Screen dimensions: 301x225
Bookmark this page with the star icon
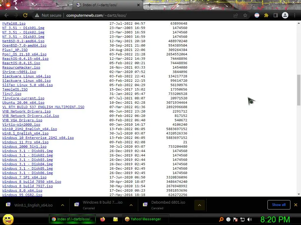point(245,15)
